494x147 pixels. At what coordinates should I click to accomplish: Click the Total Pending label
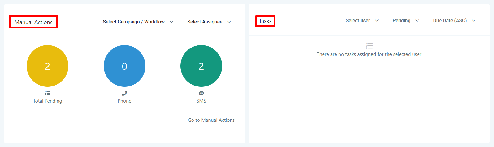48,101
